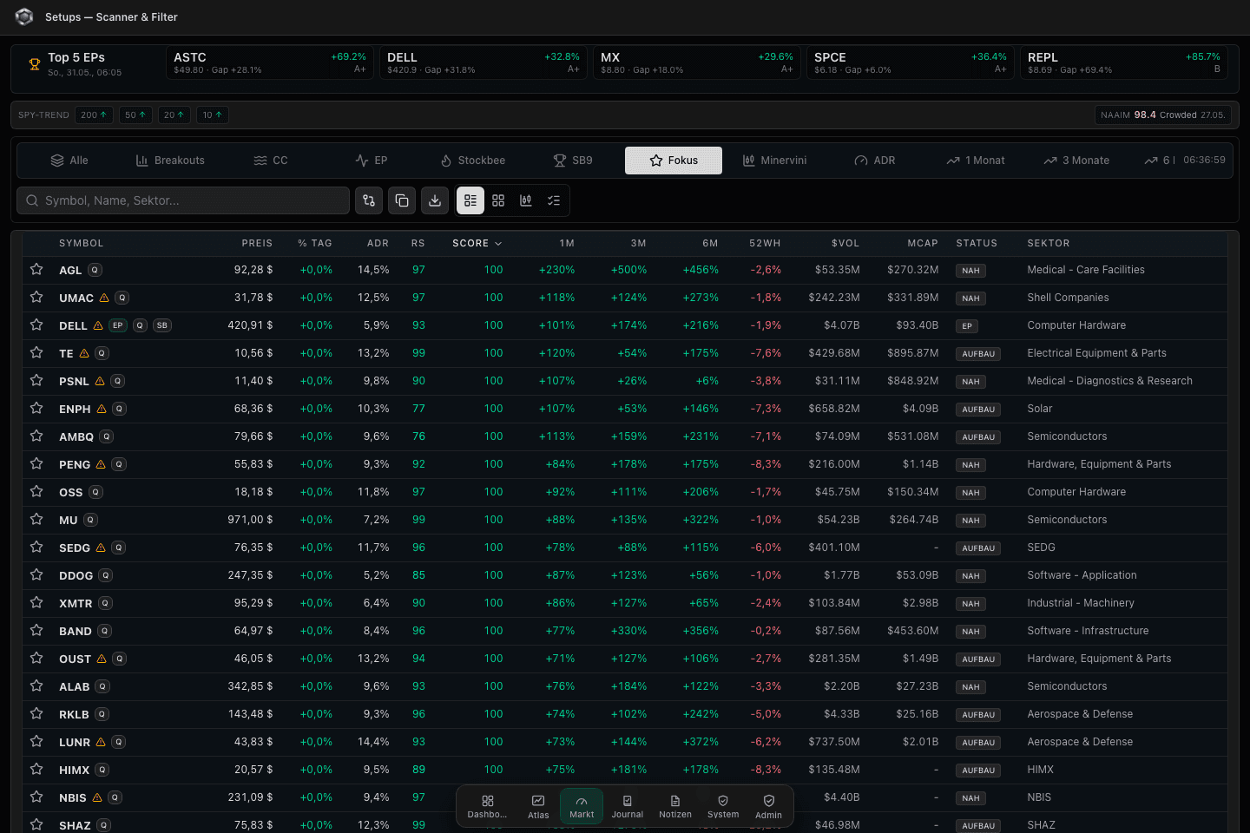Viewport: 1250px width, 833px height.
Task: Open the Breakouts tab
Action: [170, 161]
